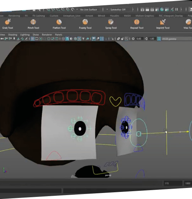
Task: Toggle the viewport Grid display
Action: click(x=32, y=39)
